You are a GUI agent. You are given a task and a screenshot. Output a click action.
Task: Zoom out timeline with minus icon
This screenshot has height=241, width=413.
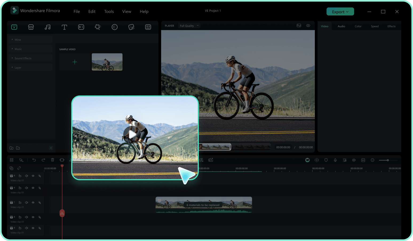coord(372,160)
